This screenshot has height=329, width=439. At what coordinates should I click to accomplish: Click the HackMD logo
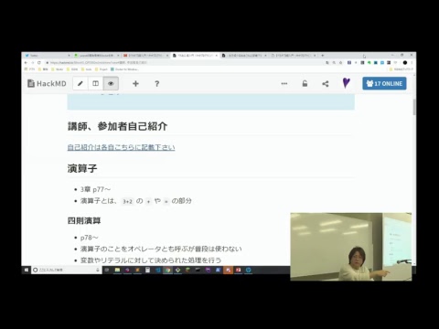[47, 83]
